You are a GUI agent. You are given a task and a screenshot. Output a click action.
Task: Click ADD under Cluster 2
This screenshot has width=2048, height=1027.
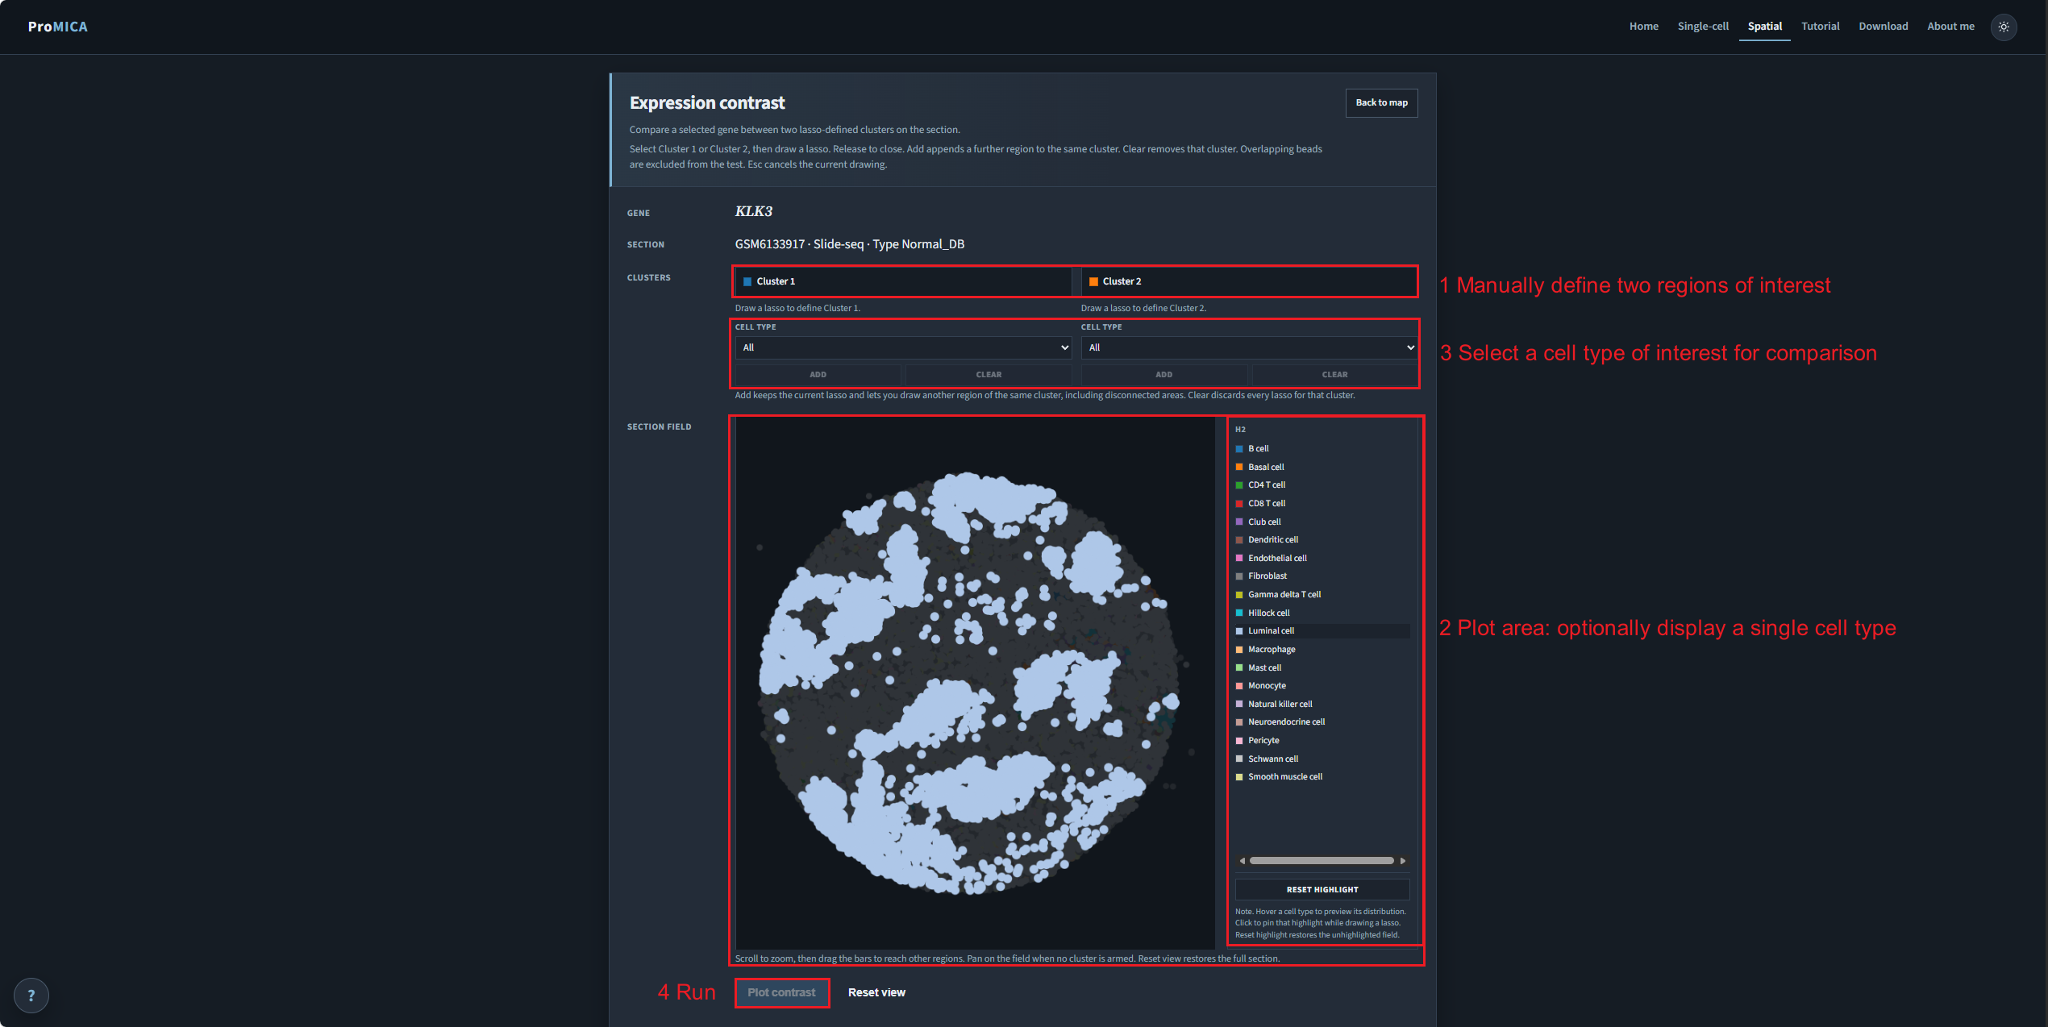(x=1163, y=375)
